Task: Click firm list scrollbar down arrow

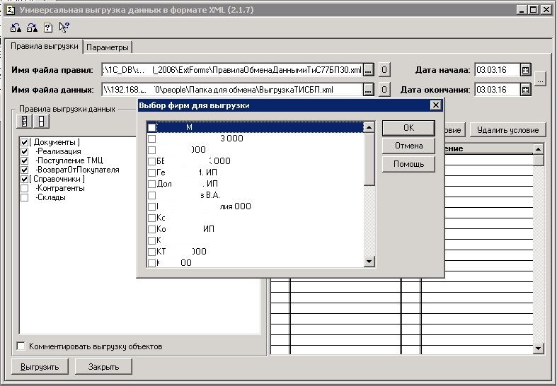Action: click(x=369, y=262)
